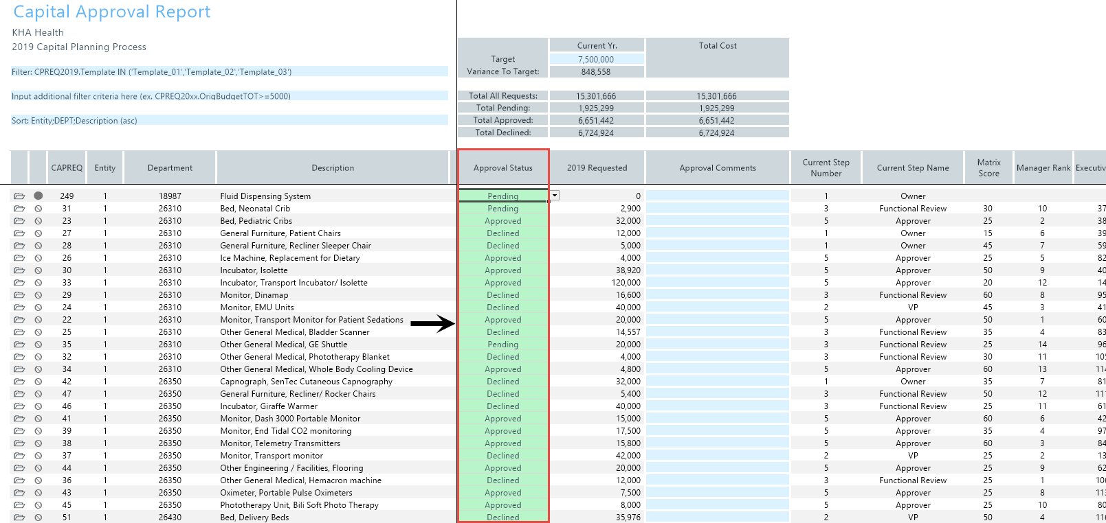Click the Filter criteria field with CPREQ2019.Template
This screenshot has width=1106, height=523.
(x=230, y=71)
